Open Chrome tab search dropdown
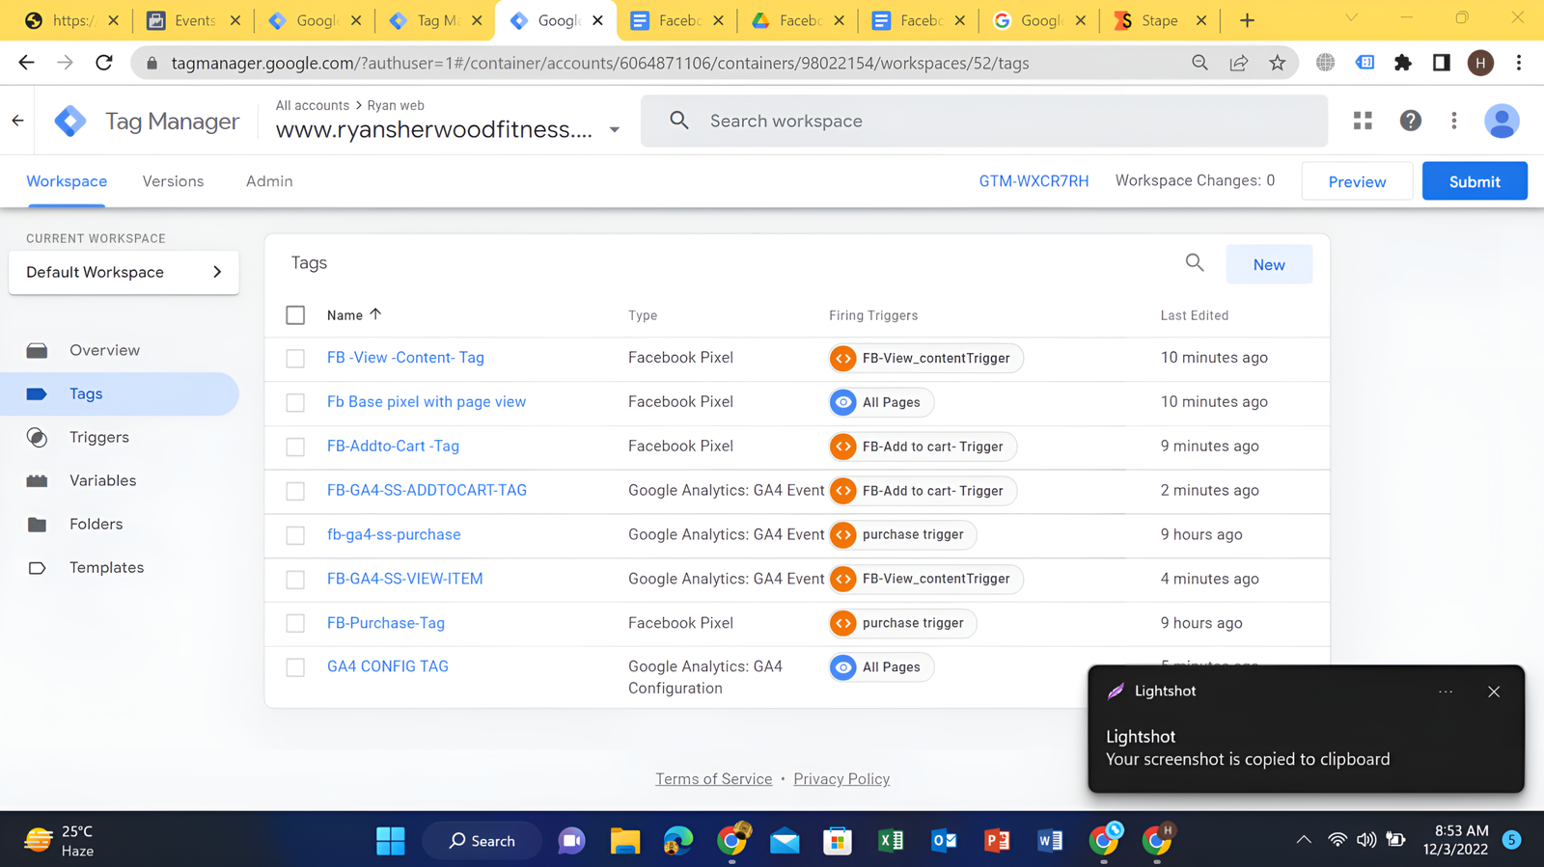 pos(1351,17)
